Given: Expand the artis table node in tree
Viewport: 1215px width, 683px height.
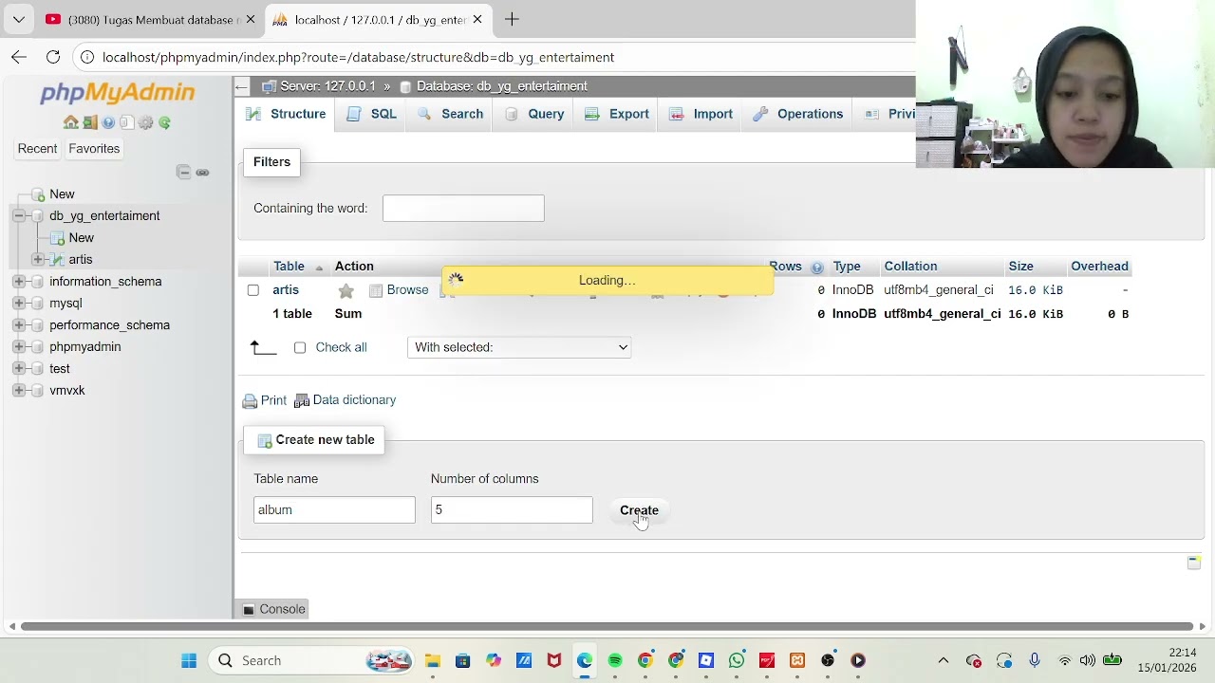Looking at the screenshot, I should click(38, 260).
